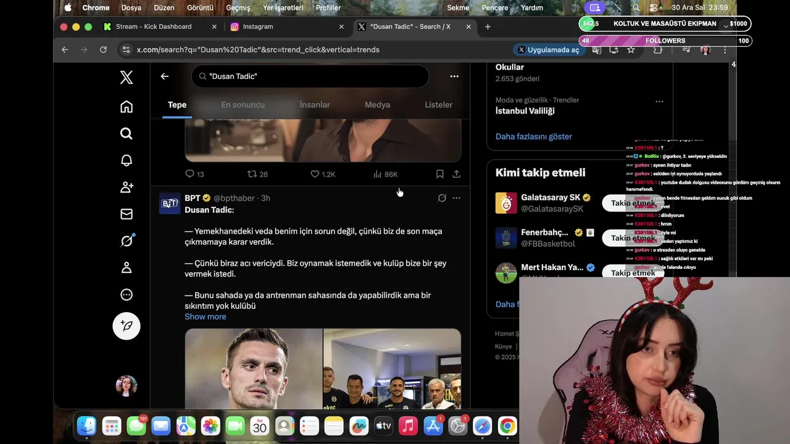Go back using the search page arrow
Screen dimensions: 790x444
coord(164,76)
